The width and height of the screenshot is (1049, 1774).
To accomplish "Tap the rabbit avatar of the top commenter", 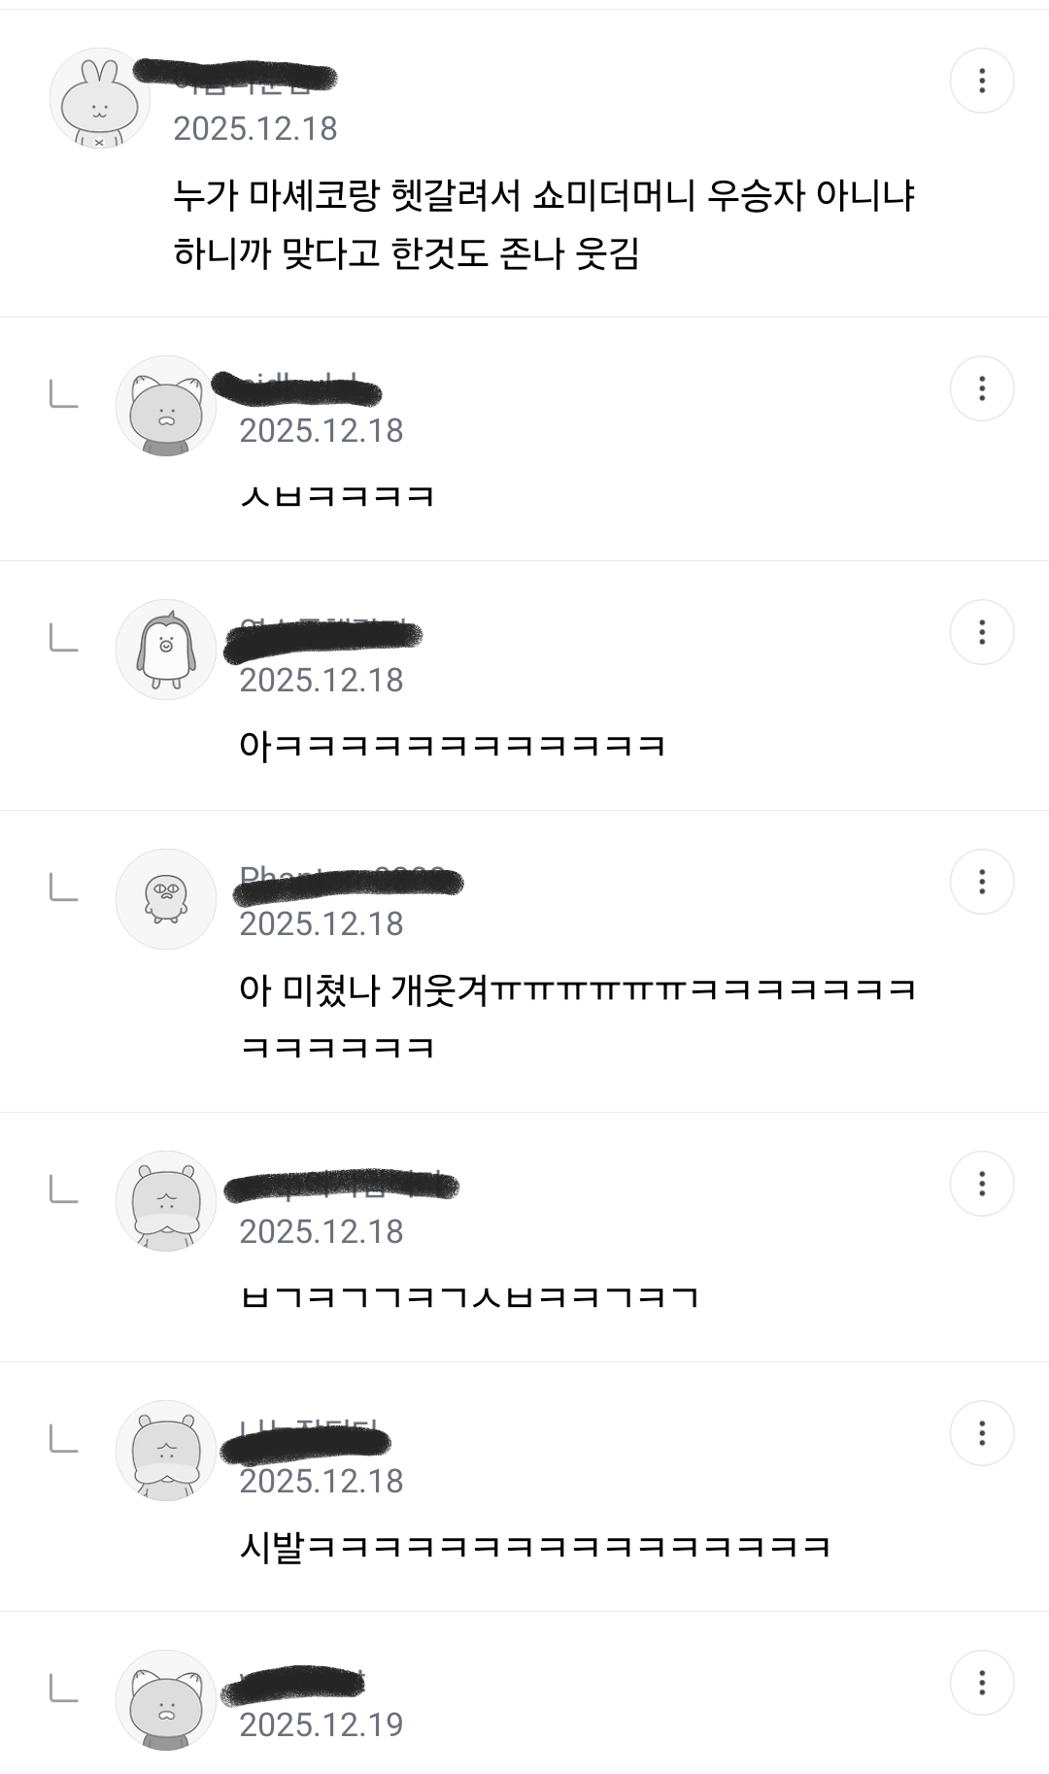I will click(x=100, y=98).
